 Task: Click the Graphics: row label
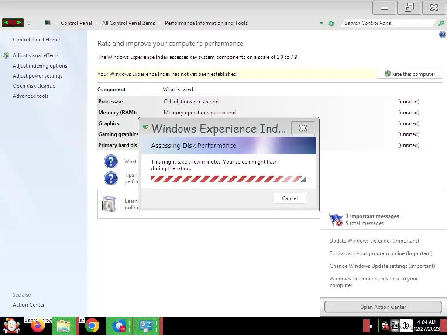pyautogui.click(x=110, y=123)
